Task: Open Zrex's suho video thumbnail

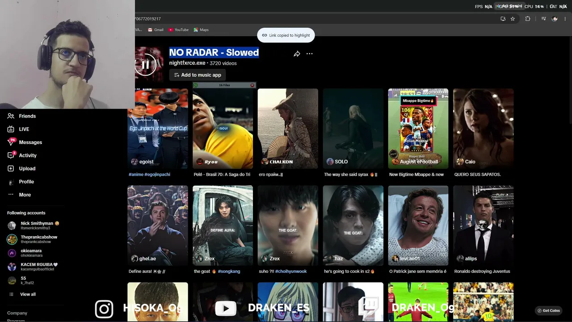Action: [288, 226]
